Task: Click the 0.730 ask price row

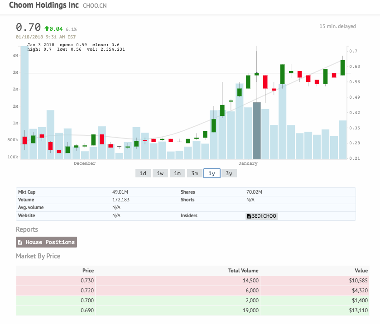Action: [x=192, y=281]
